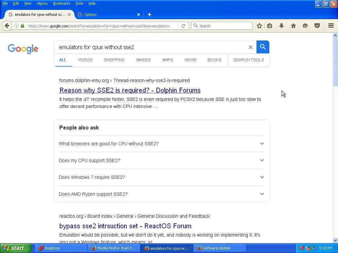Switch to IMAGES results tab
Image resolution: width=338 pixels, height=253 pixels.
pyautogui.click(x=143, y=60)
